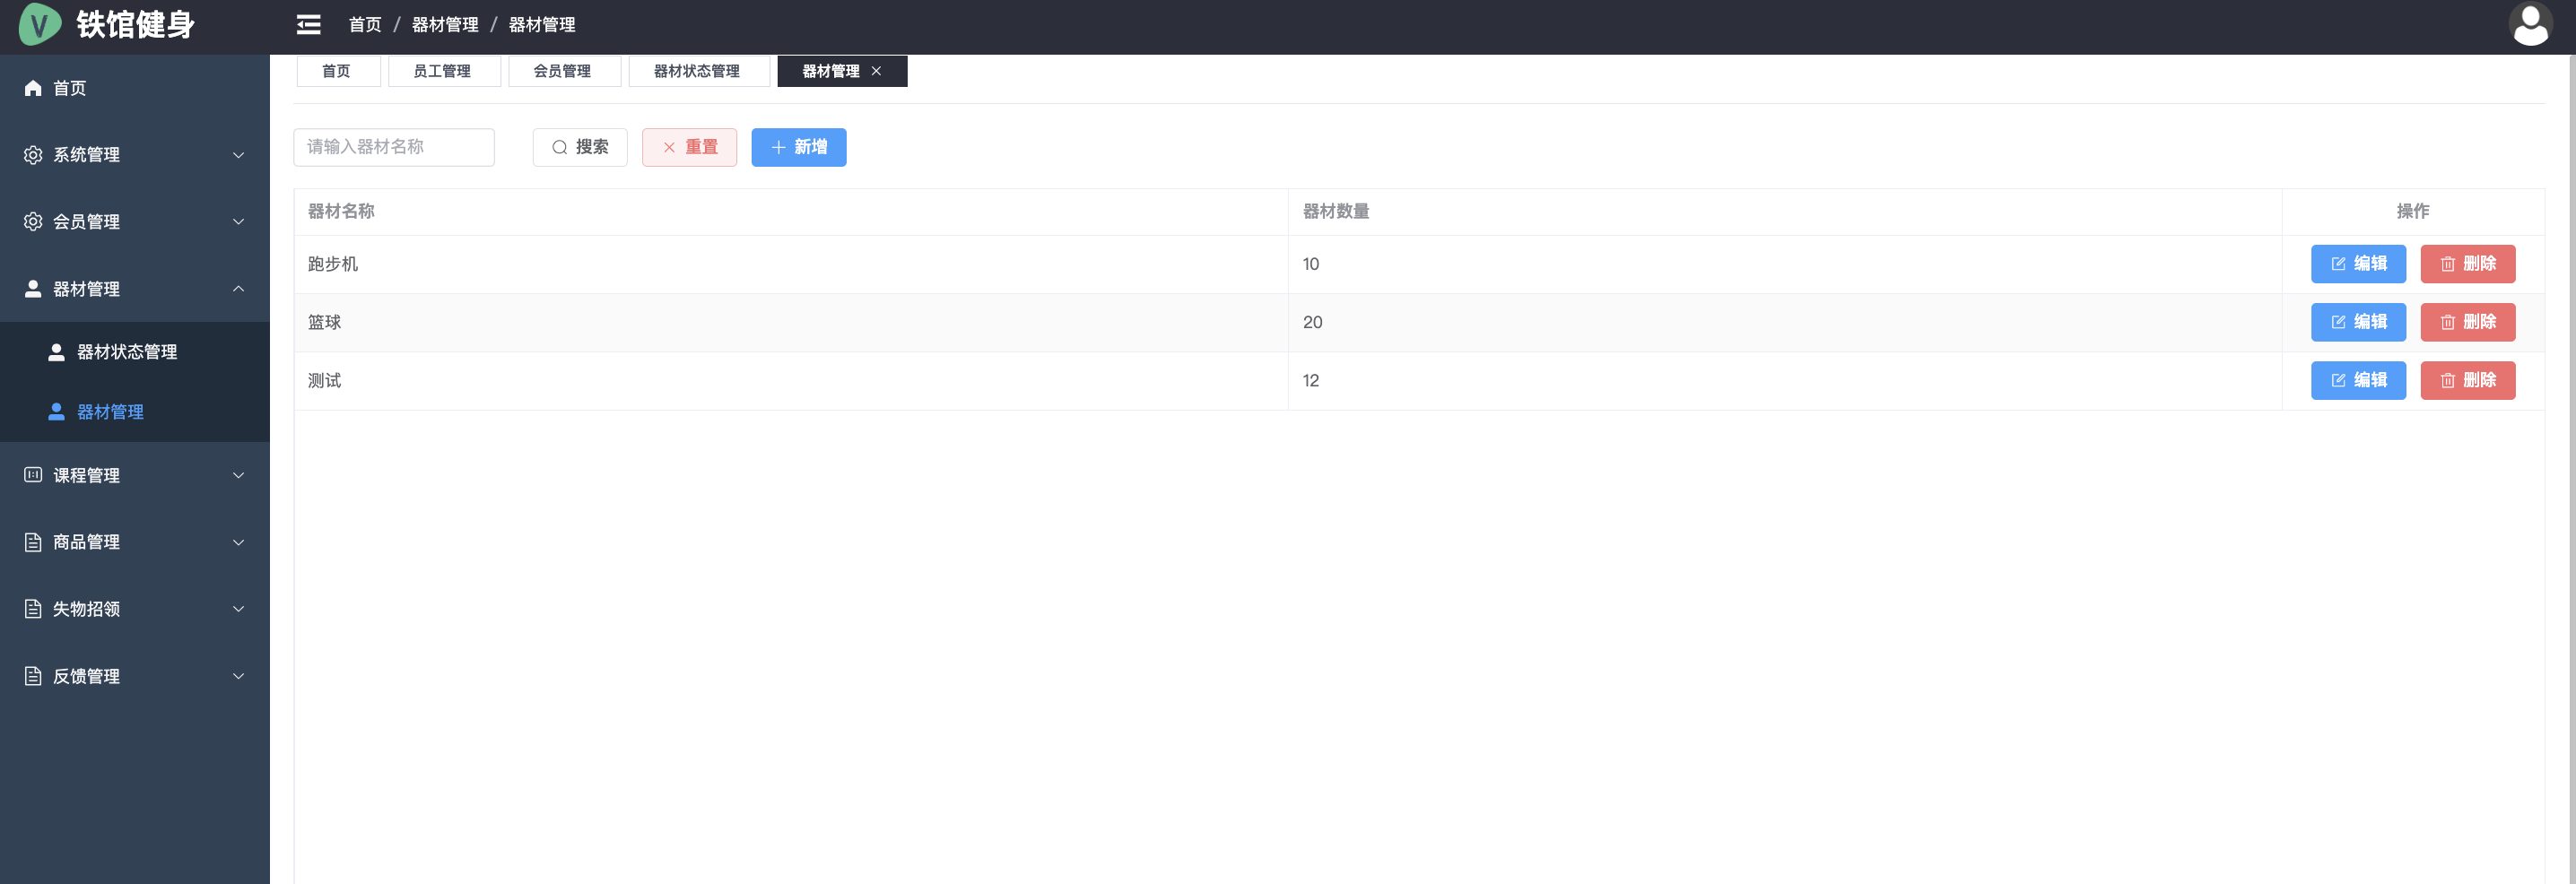Click the green V logo icon
The image size is (2576, 884).
coord(40,24)
